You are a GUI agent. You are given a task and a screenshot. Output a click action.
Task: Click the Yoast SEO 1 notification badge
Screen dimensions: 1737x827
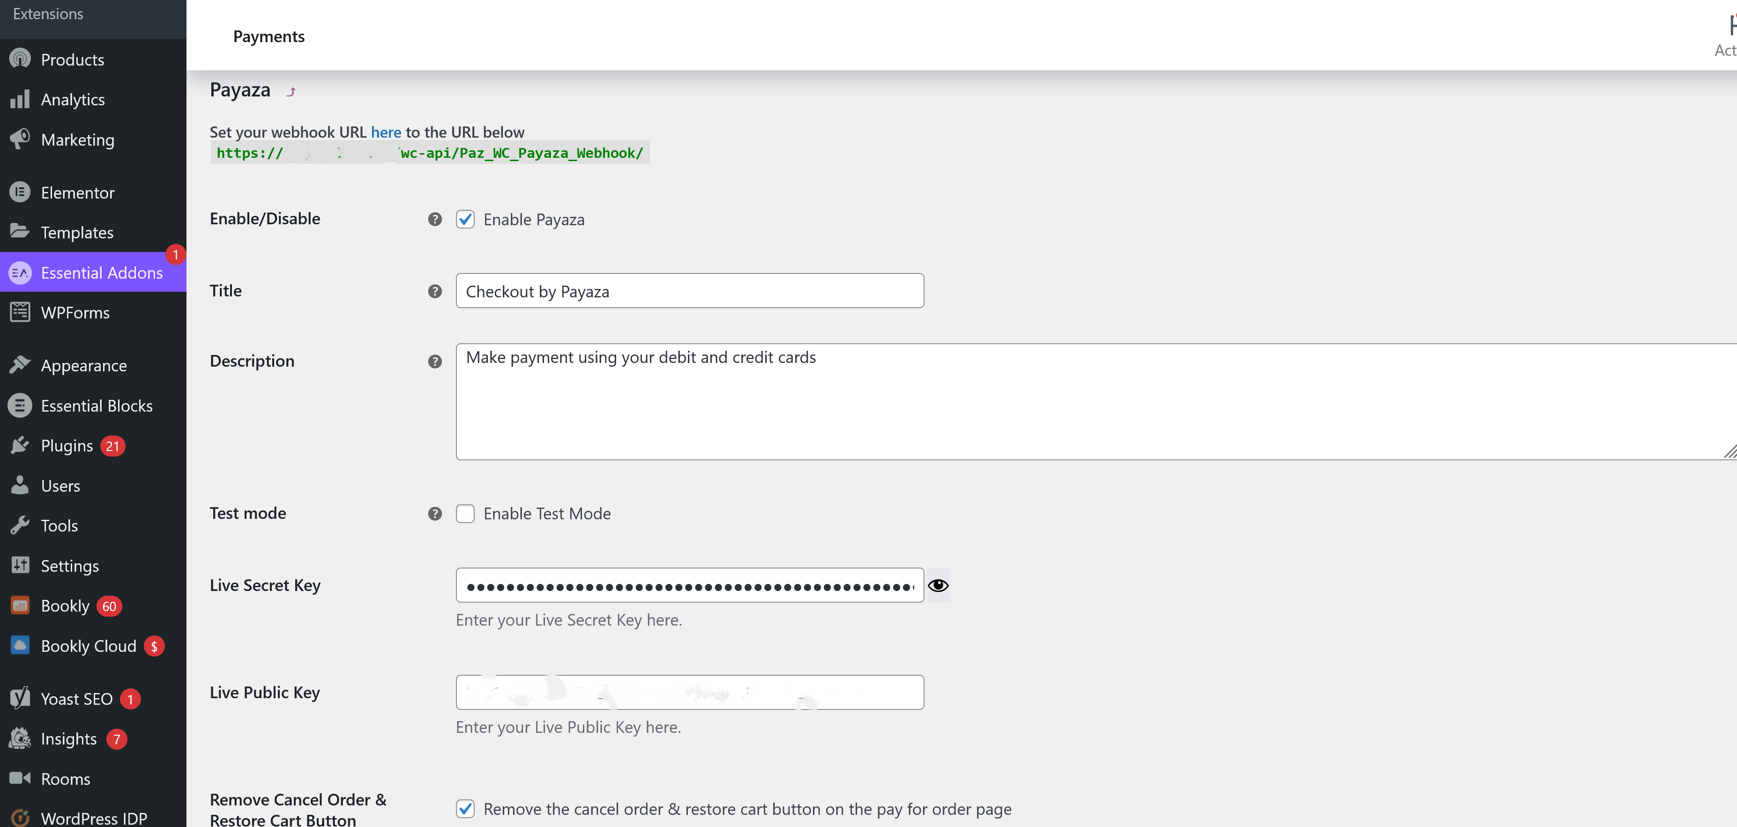(x=130, y=699)
